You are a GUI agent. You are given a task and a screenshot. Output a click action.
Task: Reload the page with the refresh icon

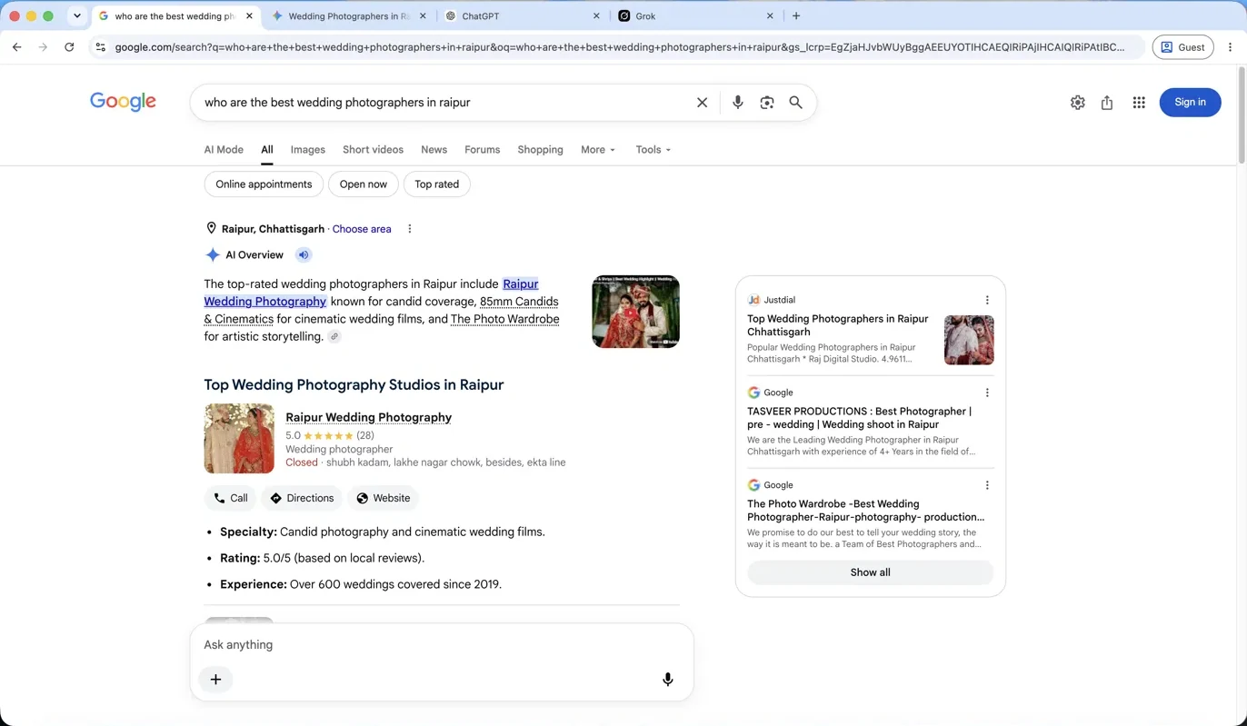pyautogui.click(x=69, y=47)
